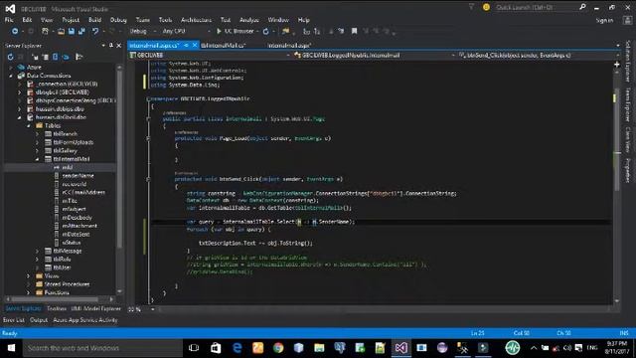Open Task View on taskbar
This screenshot has height=358, width=636.
pyautogui.click(x=194, y=348)
